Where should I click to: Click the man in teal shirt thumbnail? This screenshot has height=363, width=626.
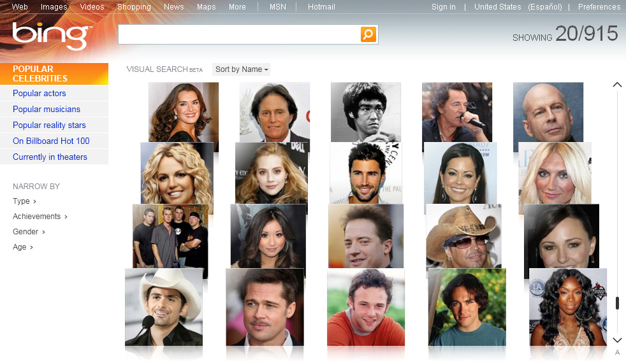tap(467, 307)
